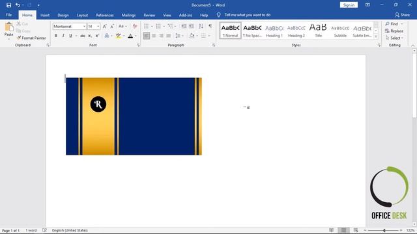Justify the paragraph text
This screenshot has width=417, height=234.
[x=169, y=36]
